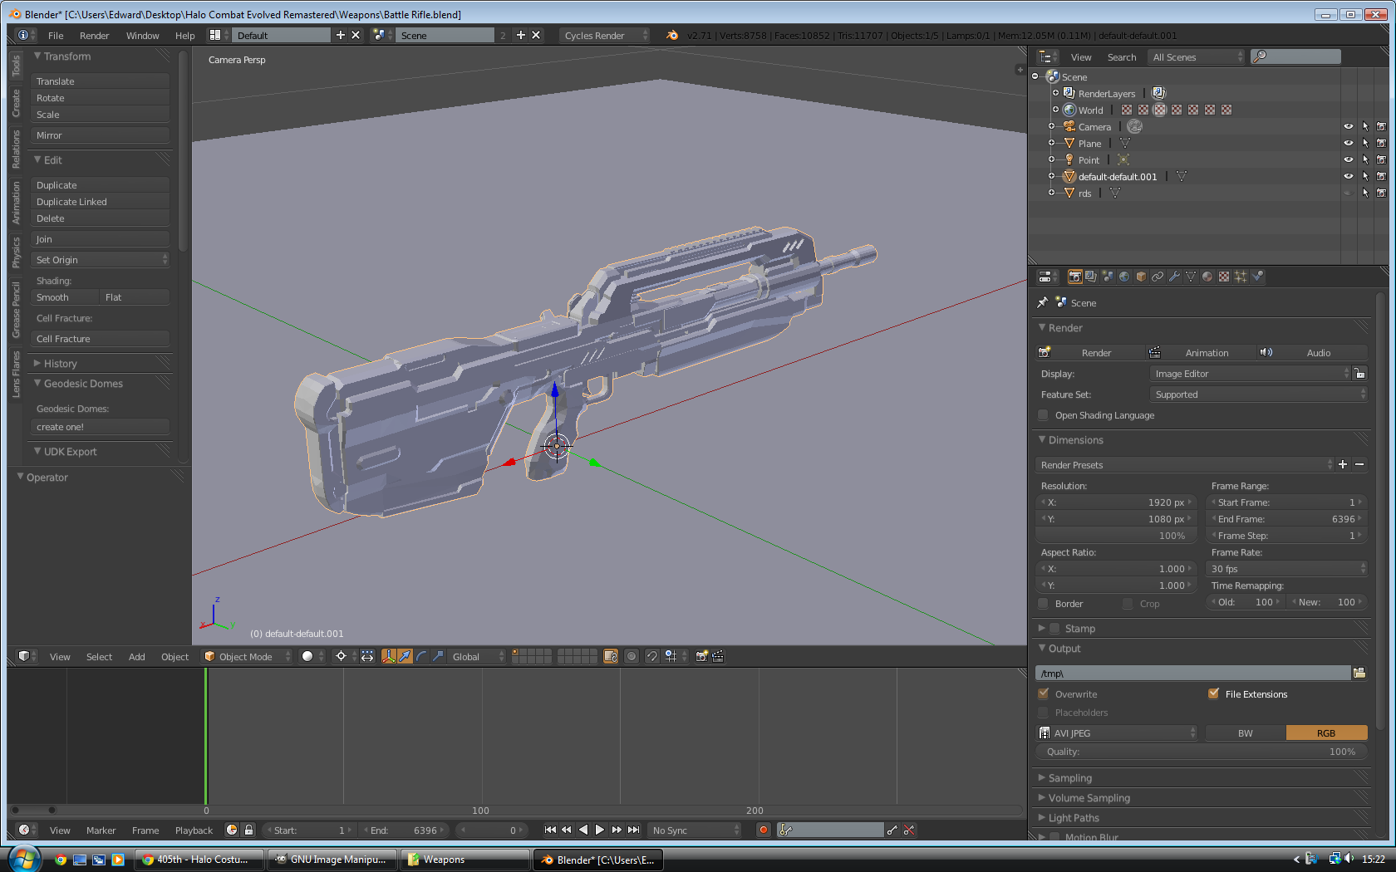Click the /tmp\ output path field
This screenshot has width=1396, height=872.
[1192, 674]
